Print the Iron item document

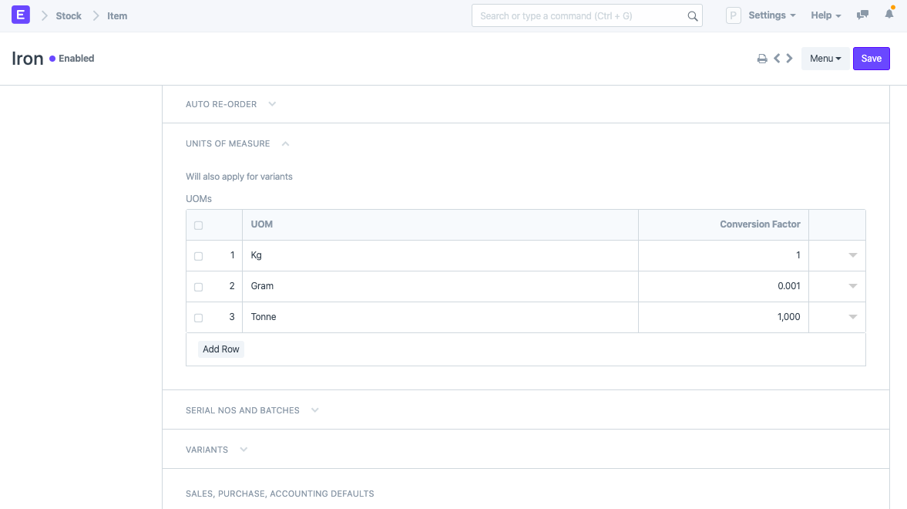762,59
